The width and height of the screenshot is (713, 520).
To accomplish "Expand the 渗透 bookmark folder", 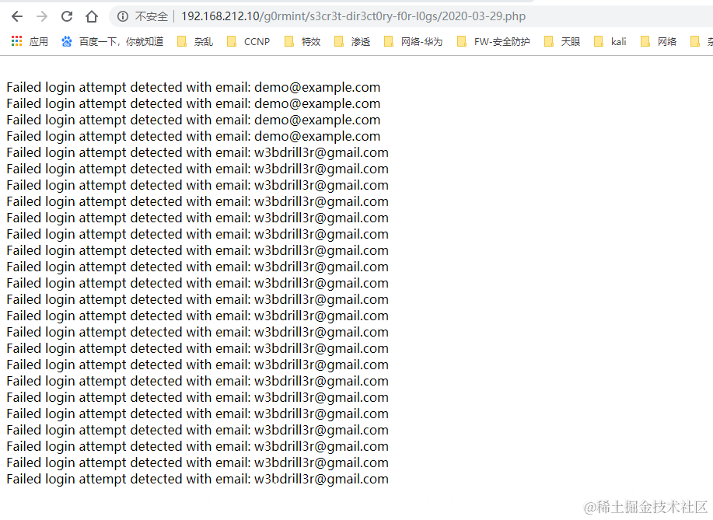I will [352, 42].
